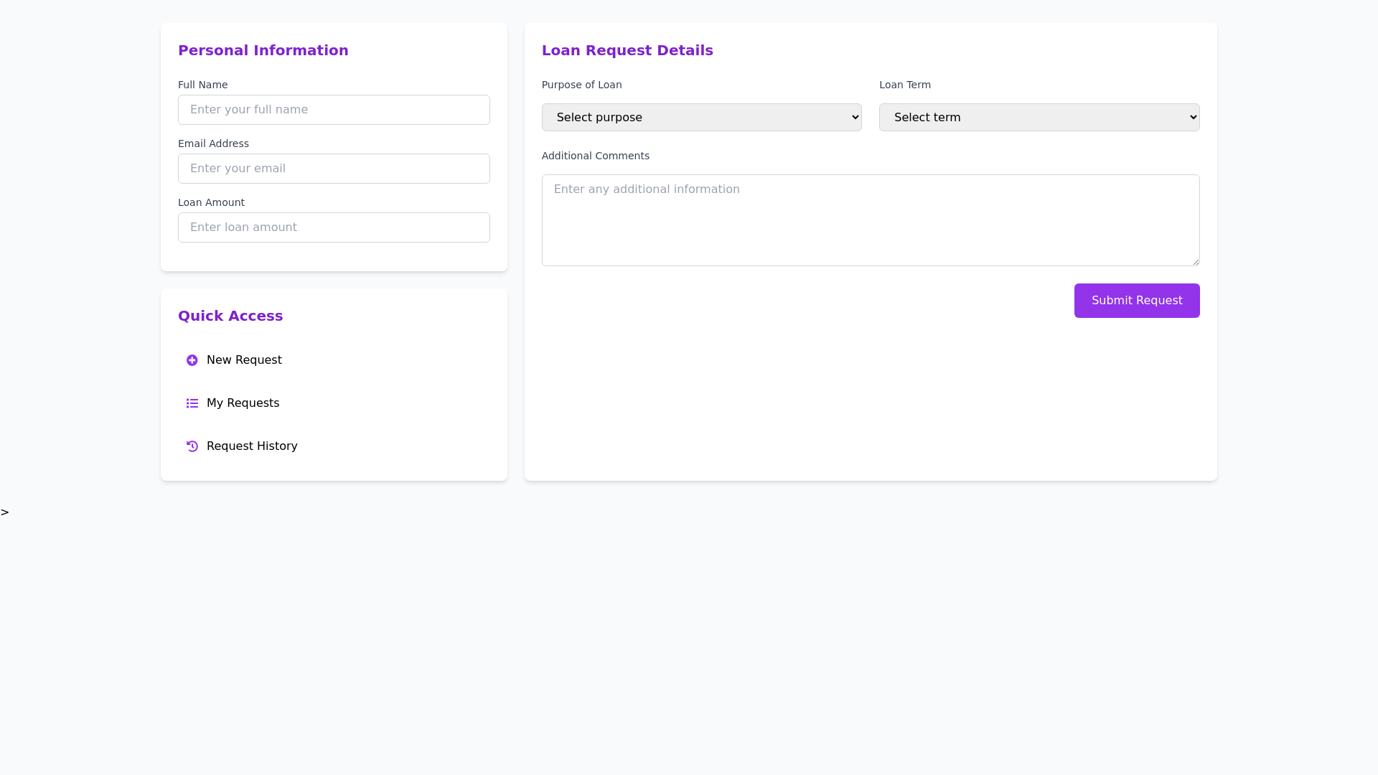Click the Loan Term label

pos(905,85)
